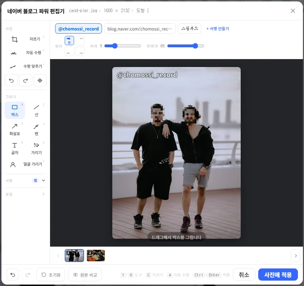Show previous thumbnails with left arrow
Image resolution: width=304 pixels, height=286 pixels.
[58, 256]
